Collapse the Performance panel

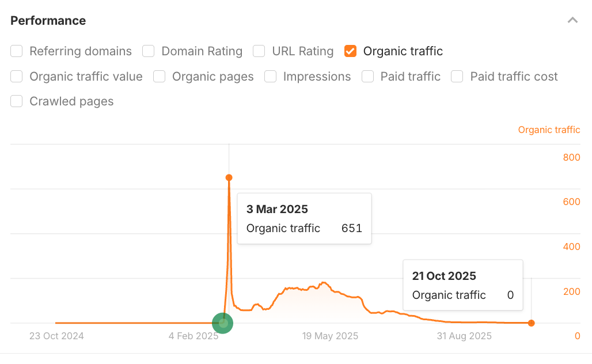coord(572,20)
